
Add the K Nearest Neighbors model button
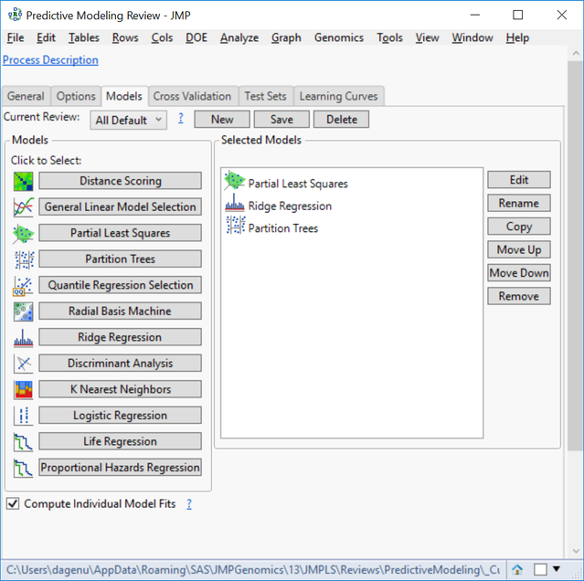[121, 389]
